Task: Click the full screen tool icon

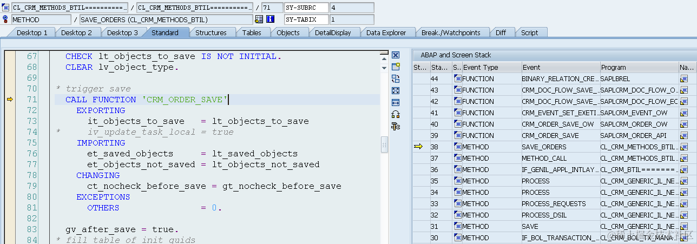Action: click(396, 90)
